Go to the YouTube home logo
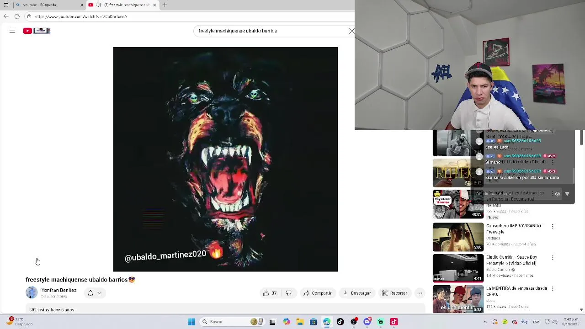This screenshot has height=329, width=585. pos(37,31)
